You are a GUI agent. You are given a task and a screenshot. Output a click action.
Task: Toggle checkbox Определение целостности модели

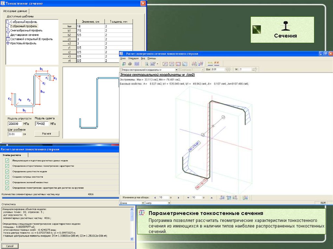(x=7, y=171)
